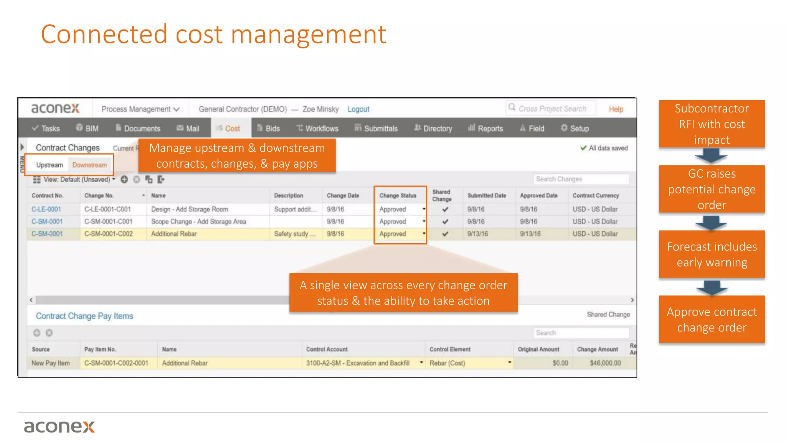Click the pay items Search field
This screenshot has width=786, height=442.
[581, 333]
